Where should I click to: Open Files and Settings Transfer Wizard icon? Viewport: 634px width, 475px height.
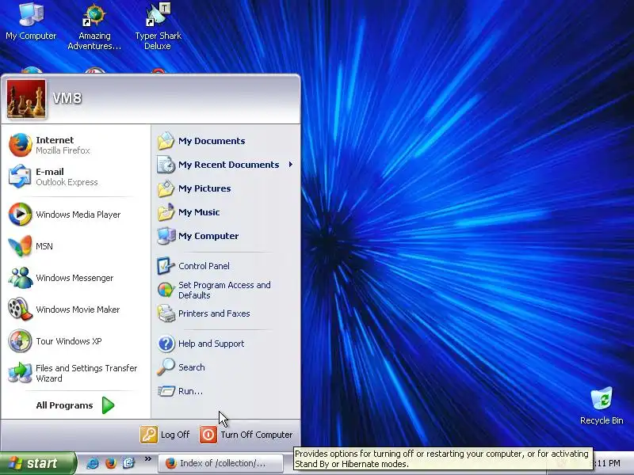(20, 373)
